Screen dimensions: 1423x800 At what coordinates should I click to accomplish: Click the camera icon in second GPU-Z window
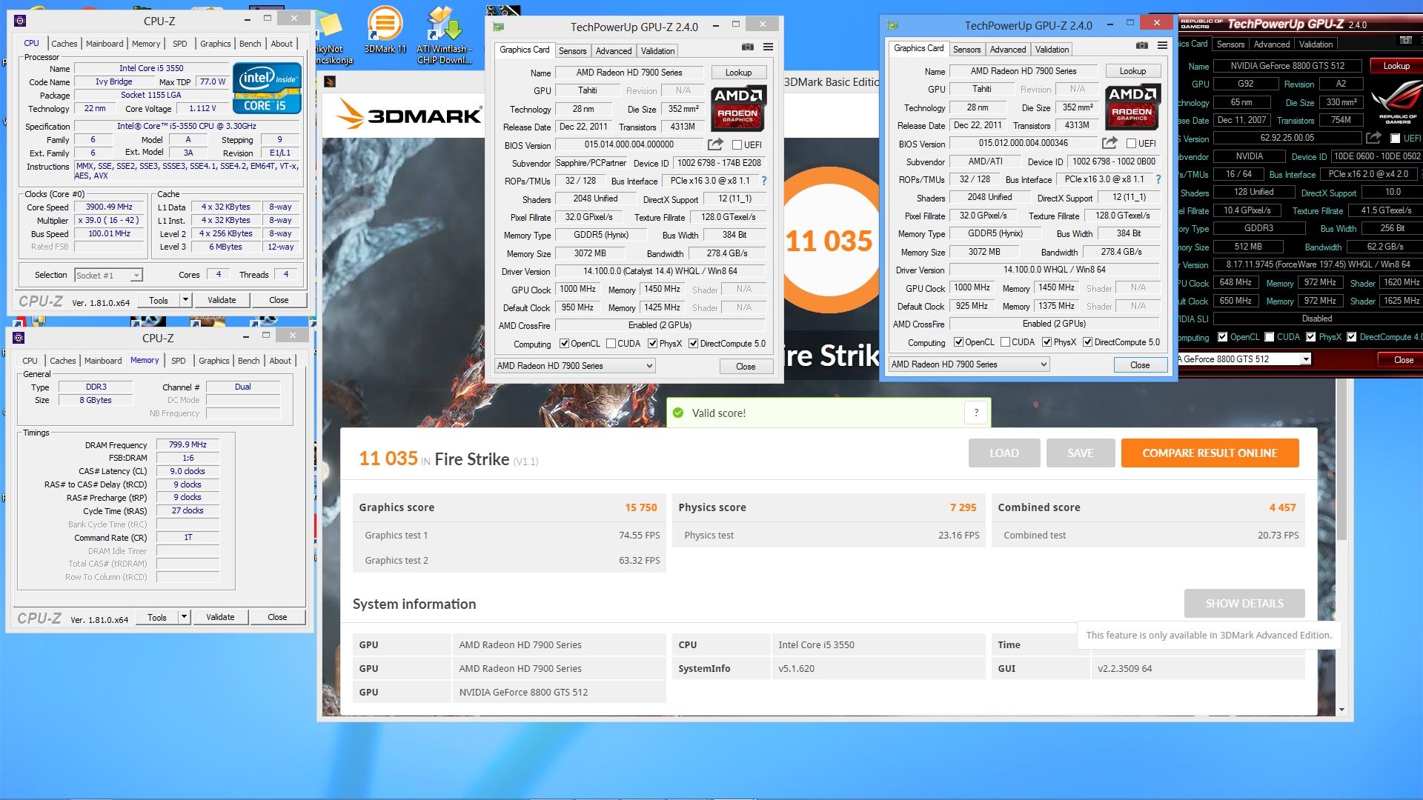click(1142, 45)
